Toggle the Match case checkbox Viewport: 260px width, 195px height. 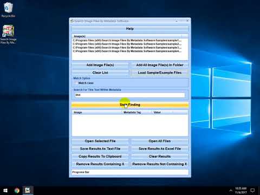pyautogui.click(x=76, y=83)
